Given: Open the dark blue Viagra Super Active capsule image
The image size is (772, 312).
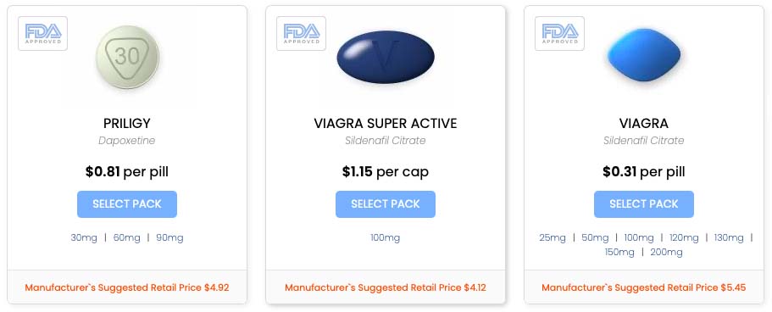Looking at the screenshot, I should point(386,56).
